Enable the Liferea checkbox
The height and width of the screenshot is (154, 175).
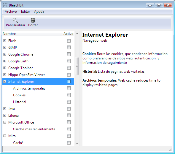point(69,115)
